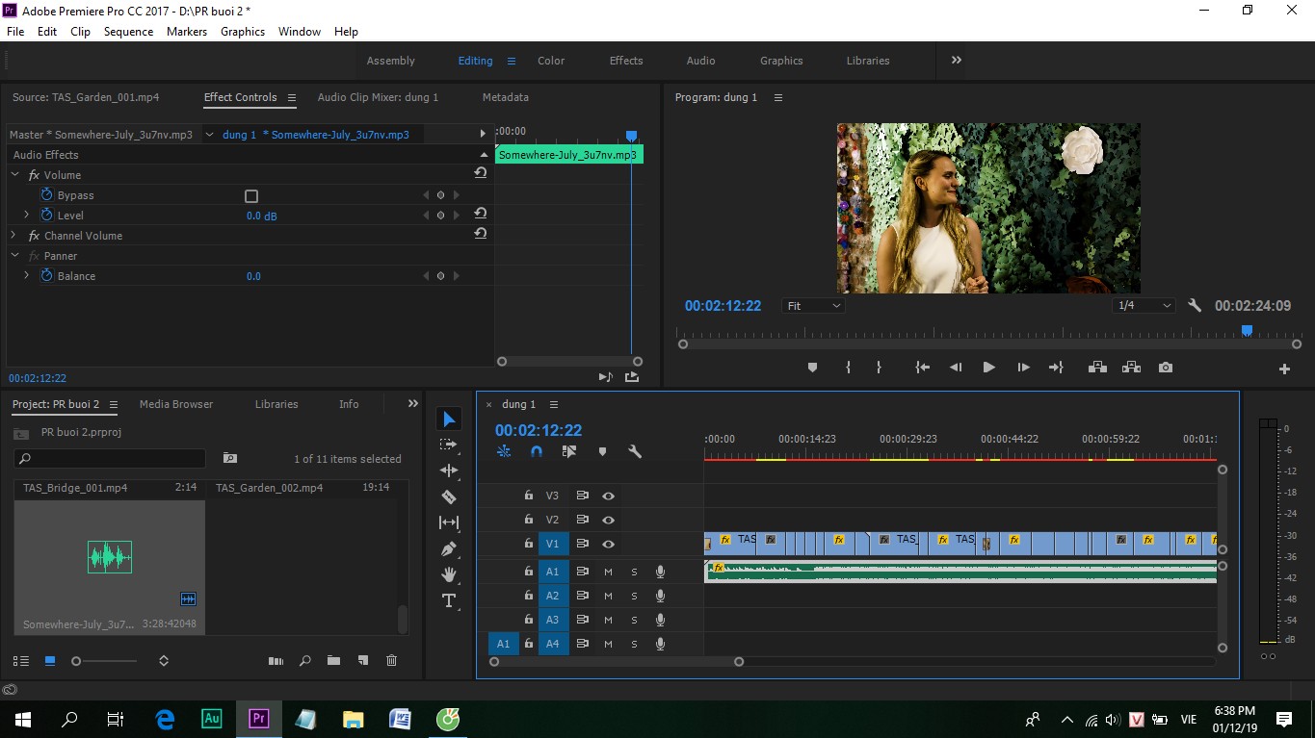Open the Fit zoom level dropdown
This screenshot has height=738, width=1315.
pos(813,306)
